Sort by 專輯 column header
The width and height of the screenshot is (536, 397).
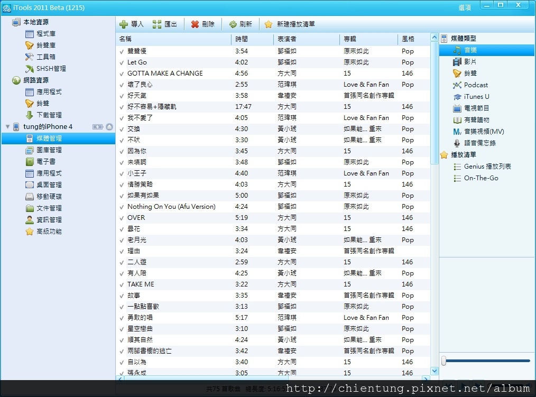[x=368, y=39]
